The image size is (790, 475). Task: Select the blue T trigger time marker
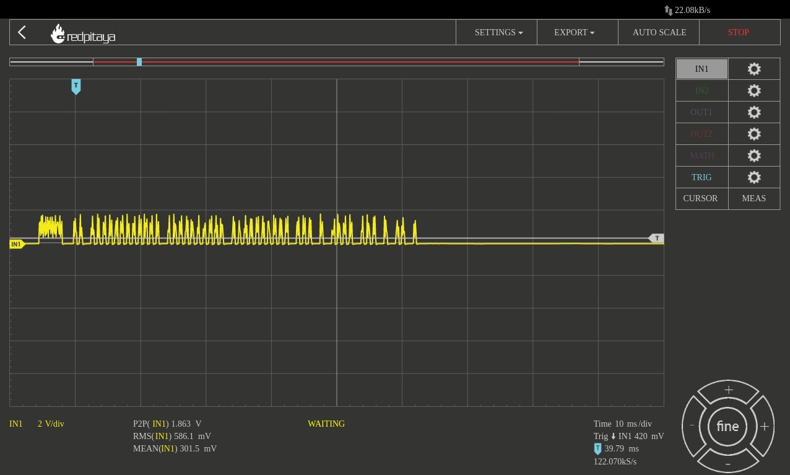click(76, 86)
